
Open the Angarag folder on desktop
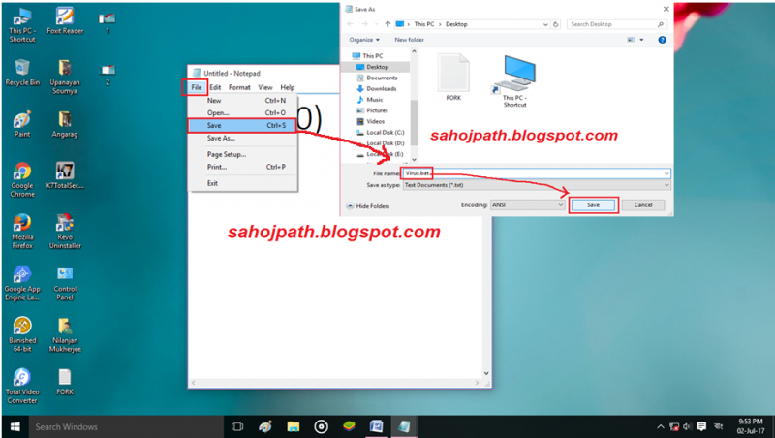pos(65,124)
